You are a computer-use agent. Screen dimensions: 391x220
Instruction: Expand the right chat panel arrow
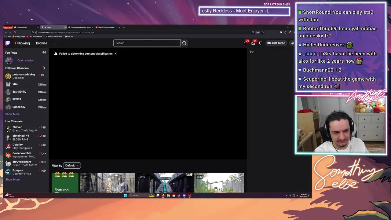pyautogui.click(x=252, y=52)
